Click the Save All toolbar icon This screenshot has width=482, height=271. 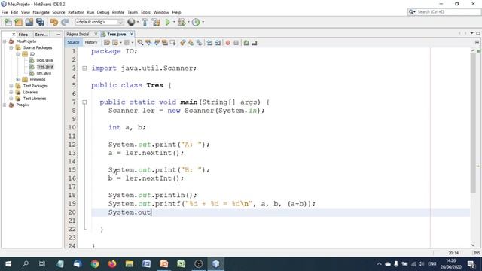coord(40,22)
